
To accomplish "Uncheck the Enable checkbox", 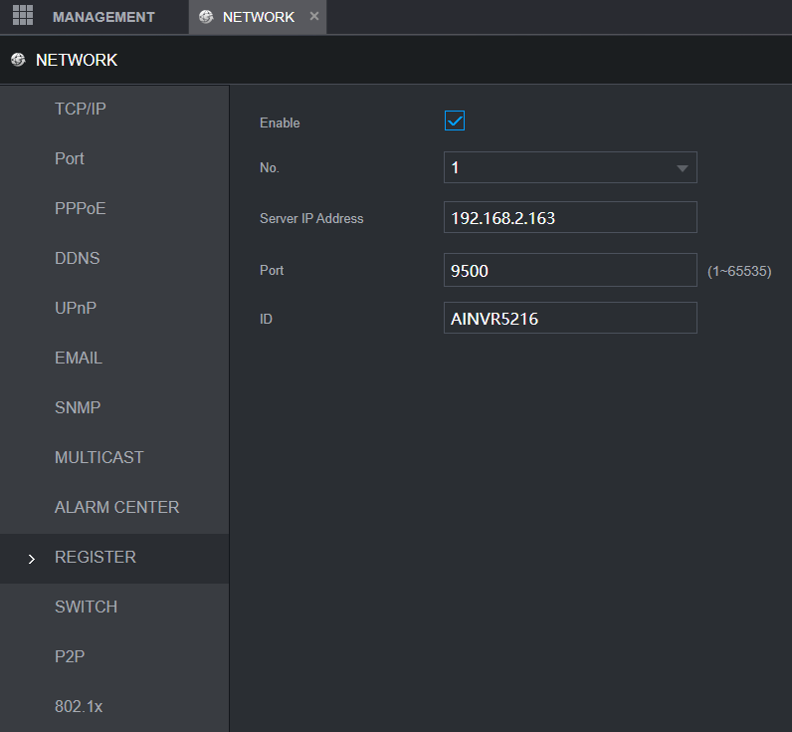I will pos(455,122).
